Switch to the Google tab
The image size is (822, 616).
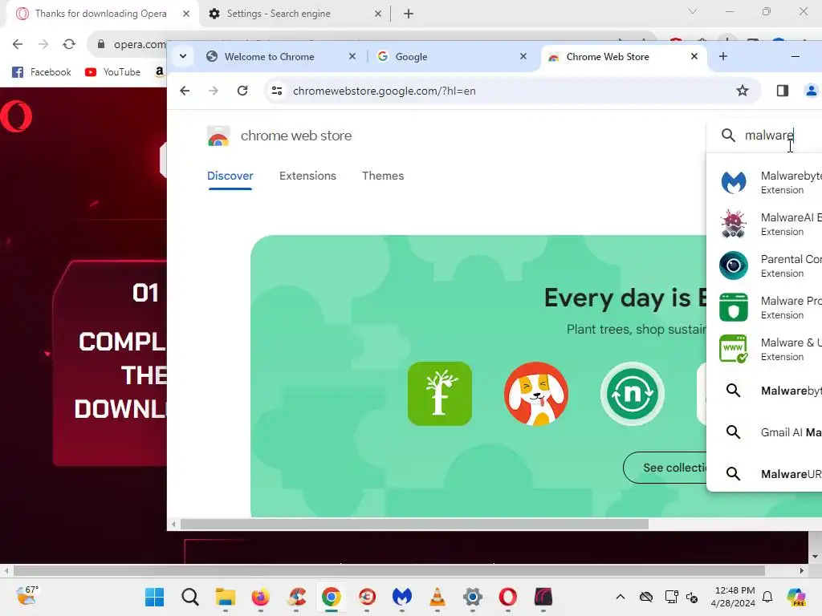411,57
